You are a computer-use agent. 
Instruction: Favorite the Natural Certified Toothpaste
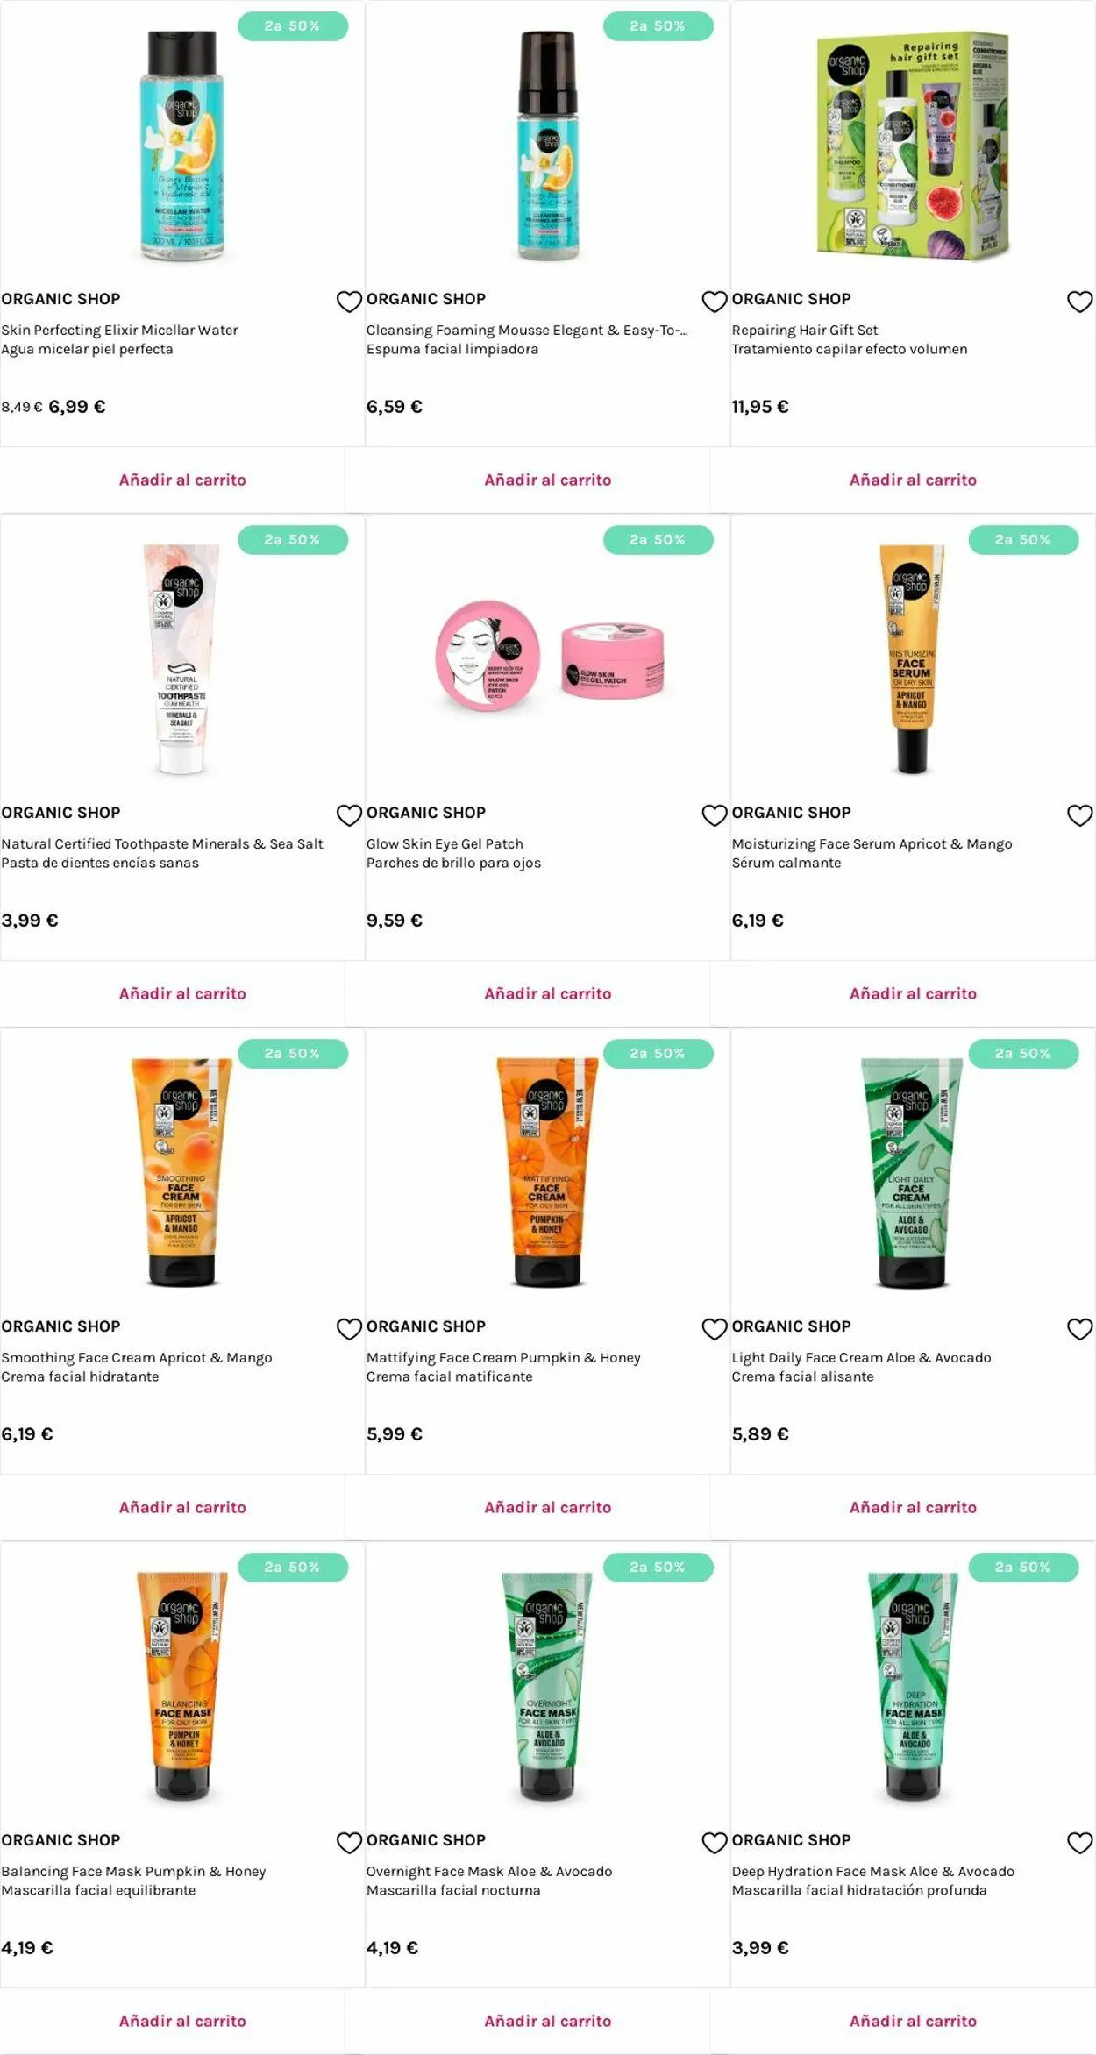click(349, 815)
